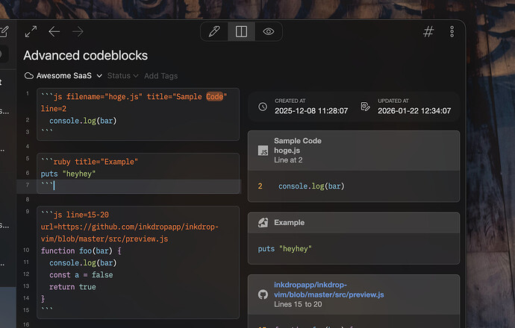
Task: Select the side-by-side split view mode
Action: click(241, 31)
